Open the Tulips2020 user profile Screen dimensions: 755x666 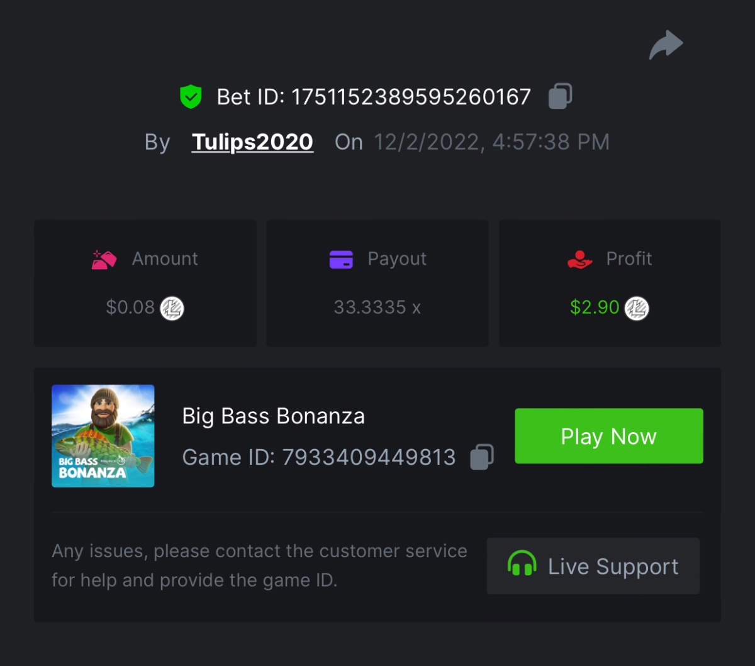click(252, 142)
